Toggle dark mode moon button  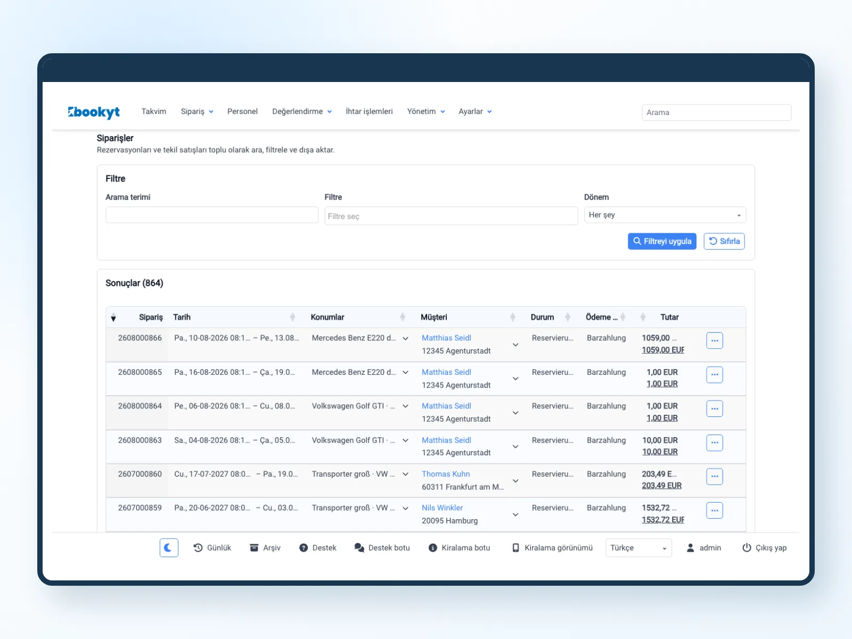pos(169,547)
